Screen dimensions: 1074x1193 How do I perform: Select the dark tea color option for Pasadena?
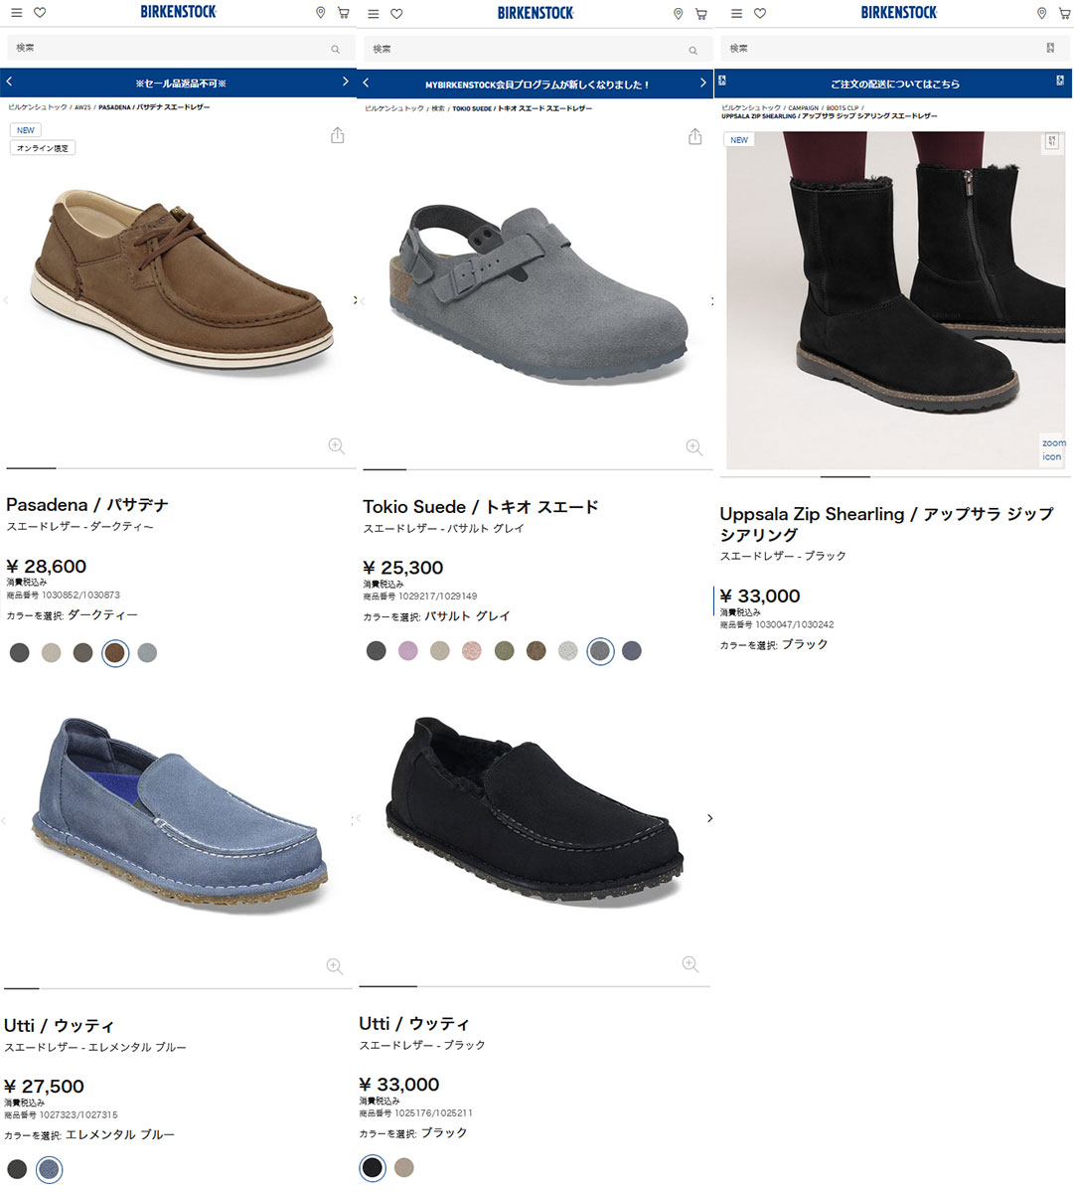[114, 652]
